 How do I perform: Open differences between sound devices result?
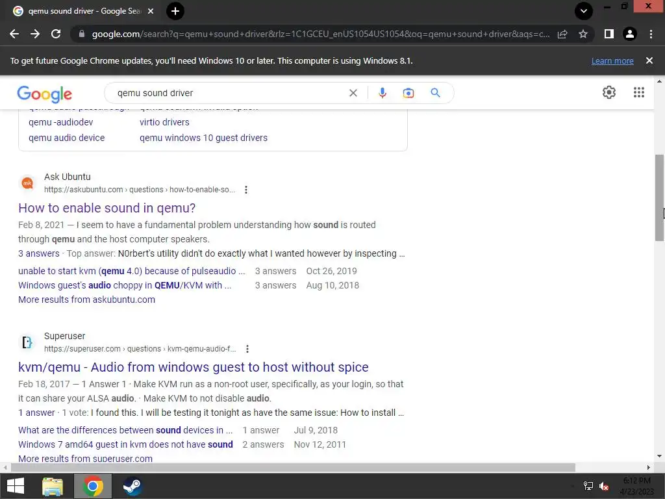[x=125, y=430]
